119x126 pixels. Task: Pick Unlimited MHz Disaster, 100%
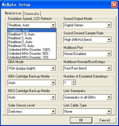click(x=32, y=50)
